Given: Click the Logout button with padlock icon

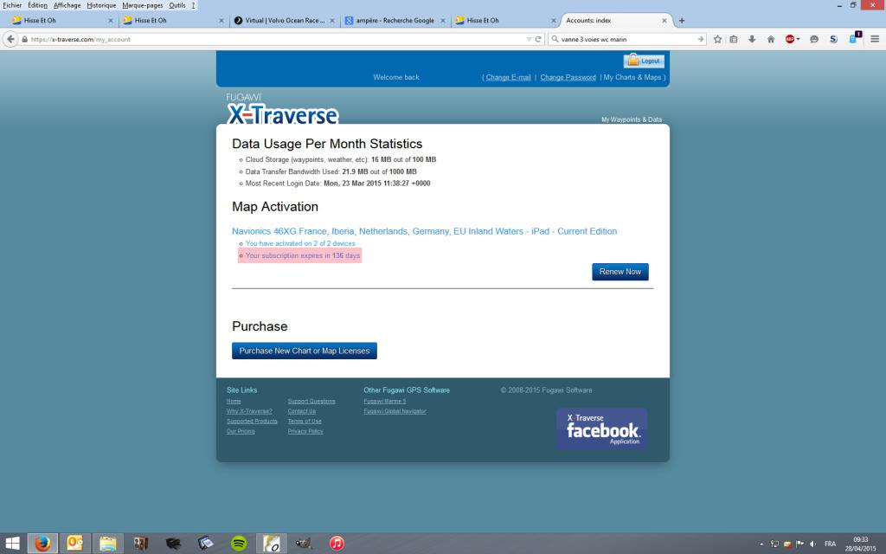Looking at the screenshot, I should point(644,61).
